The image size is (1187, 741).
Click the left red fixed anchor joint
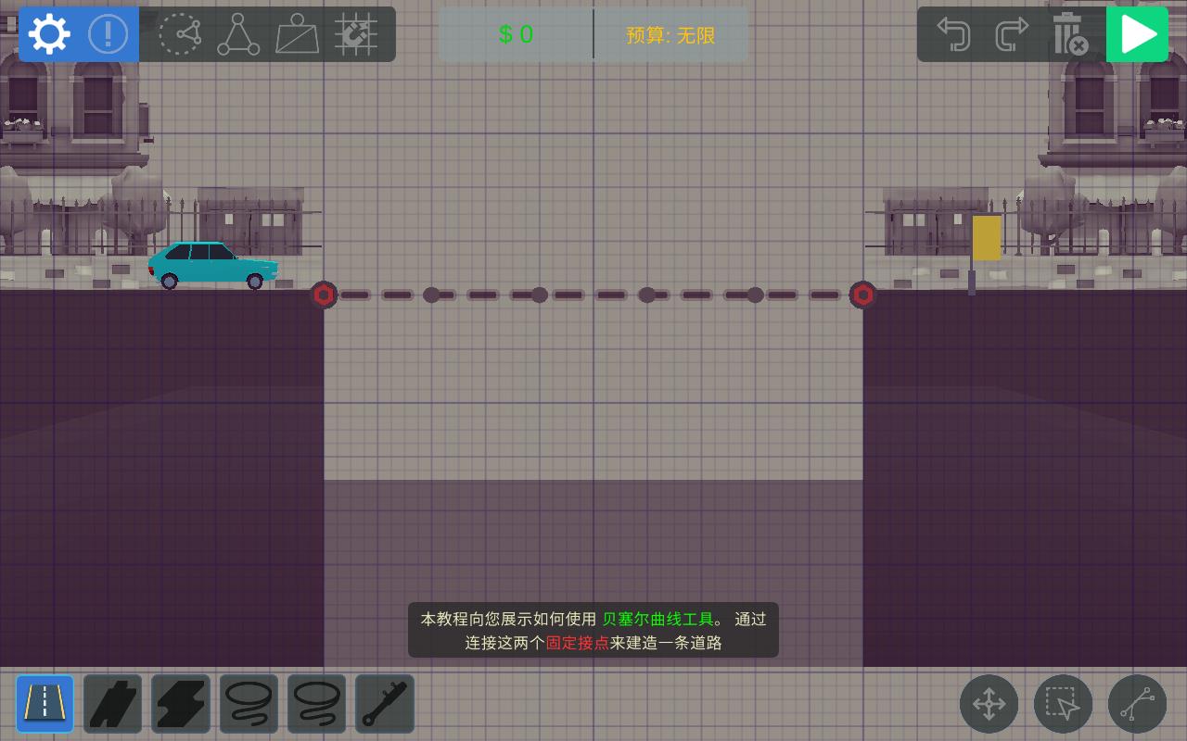(323, 295)
